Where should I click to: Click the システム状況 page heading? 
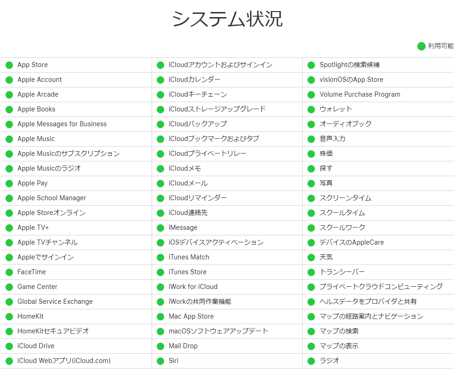[x=227, y=19]
